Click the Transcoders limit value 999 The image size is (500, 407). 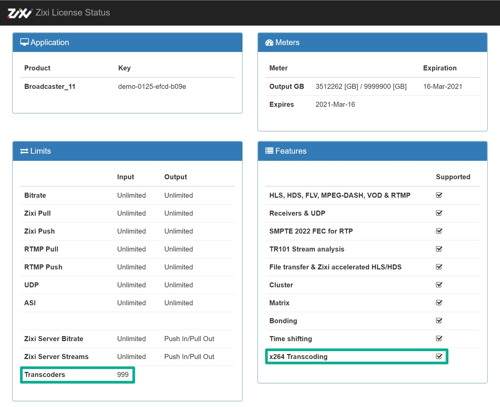coord(123,375)
